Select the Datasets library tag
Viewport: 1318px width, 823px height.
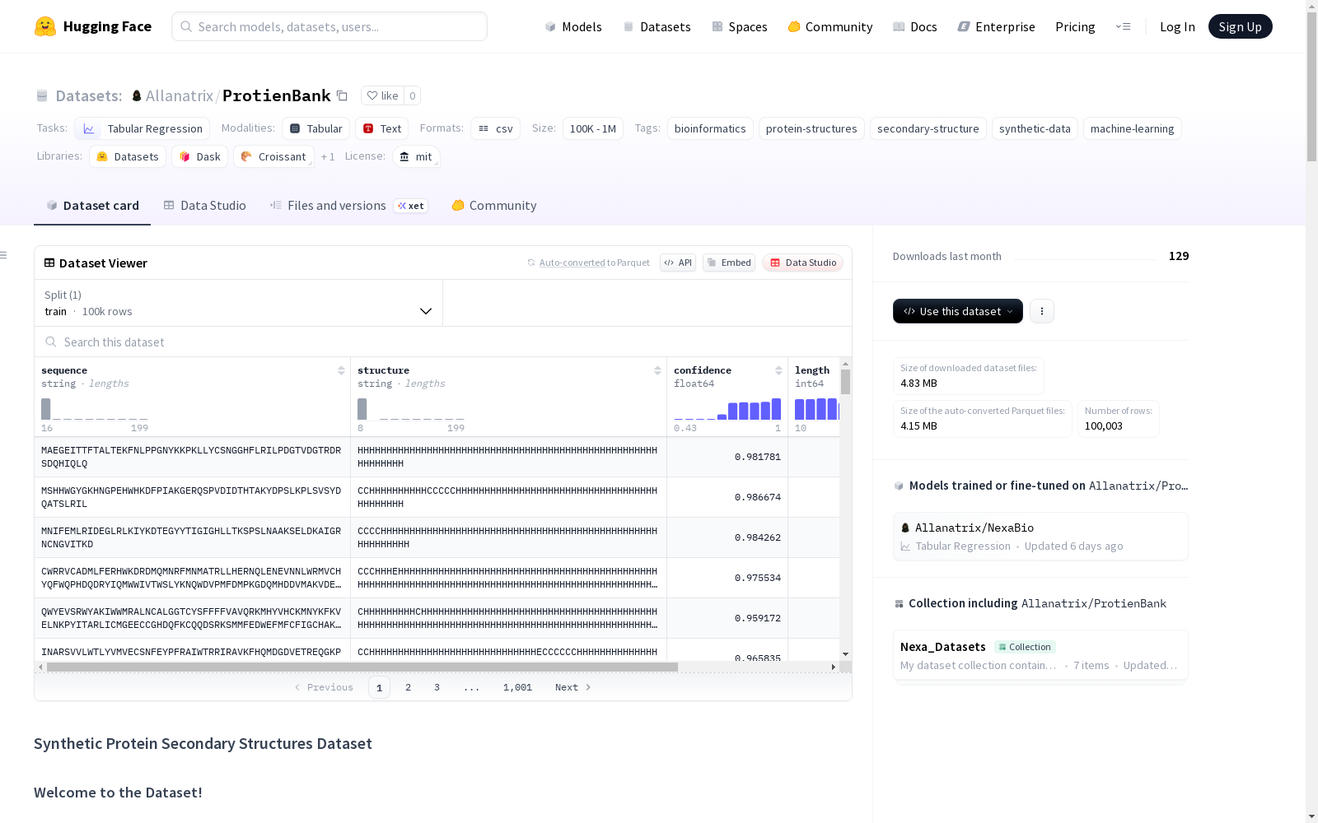128,156
